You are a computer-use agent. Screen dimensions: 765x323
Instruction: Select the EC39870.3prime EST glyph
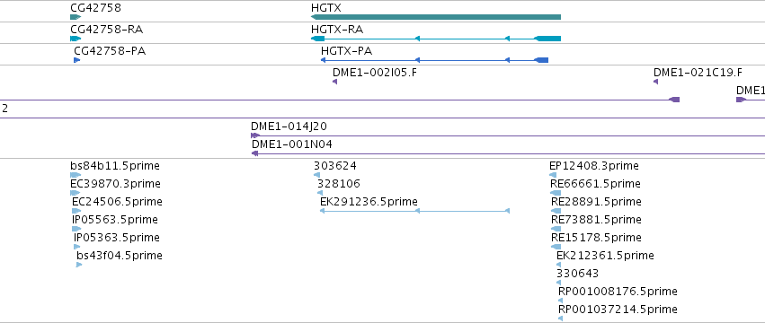click(x=75, y=193)
